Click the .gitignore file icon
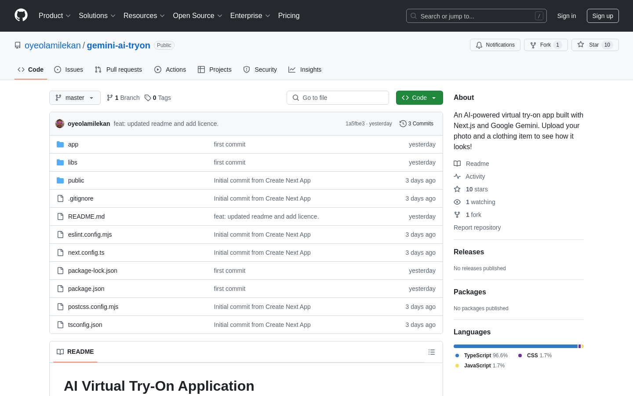Viewport: 633px width, 396px height. click(x=60, y=198)
